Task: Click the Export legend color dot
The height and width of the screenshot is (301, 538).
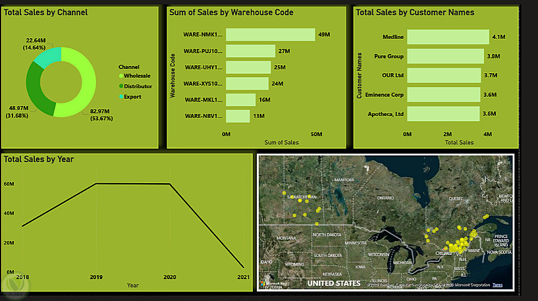Action: coord(121,97)
